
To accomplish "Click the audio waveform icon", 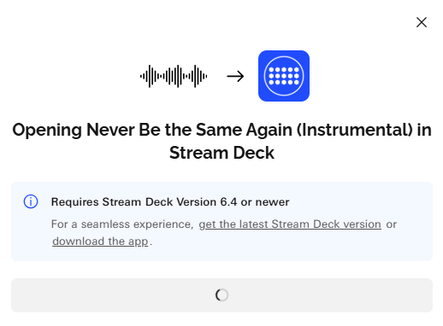I will click(x=174, y=76).
